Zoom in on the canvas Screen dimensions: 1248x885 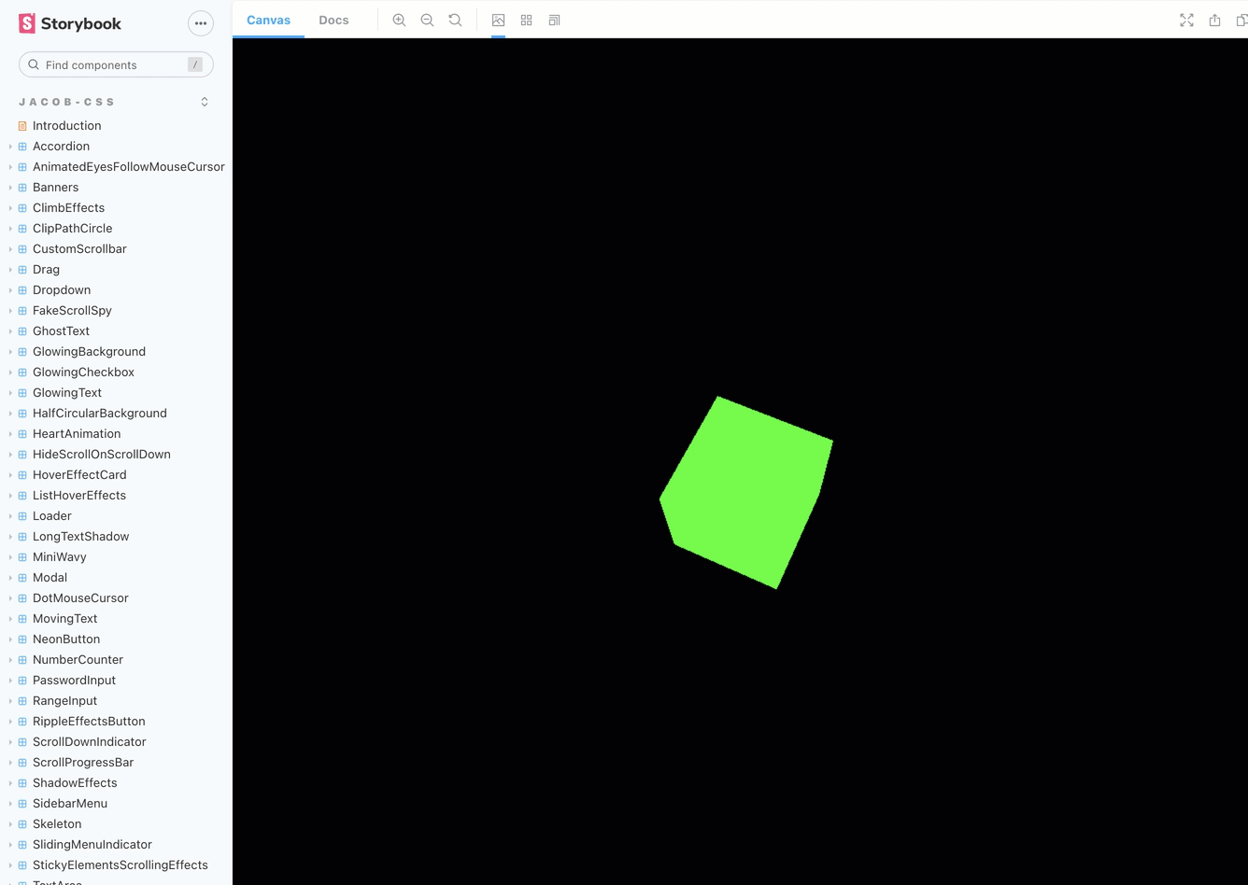[x=399, y=20]
